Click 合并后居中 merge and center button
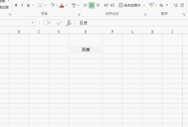 (x=130, y=5)
